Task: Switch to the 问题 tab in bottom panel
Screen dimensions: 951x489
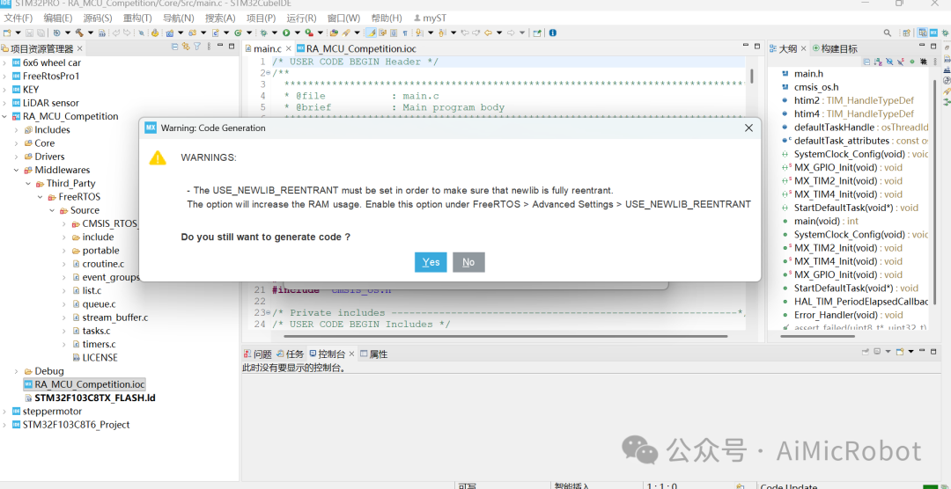Action: tap(258, 354)
